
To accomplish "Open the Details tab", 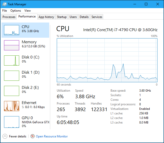I will tap(84, 17).
